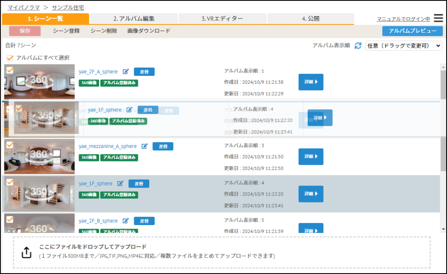The image size is (447, 274).
Task: Click the upload arrow icon
Action: click(27, 252)
